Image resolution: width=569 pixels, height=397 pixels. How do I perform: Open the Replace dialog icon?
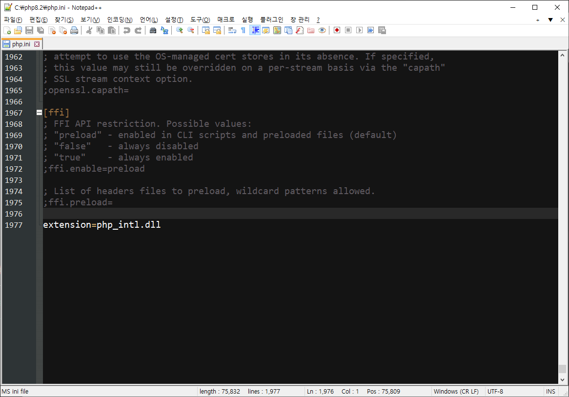click(x=164, y=30)
